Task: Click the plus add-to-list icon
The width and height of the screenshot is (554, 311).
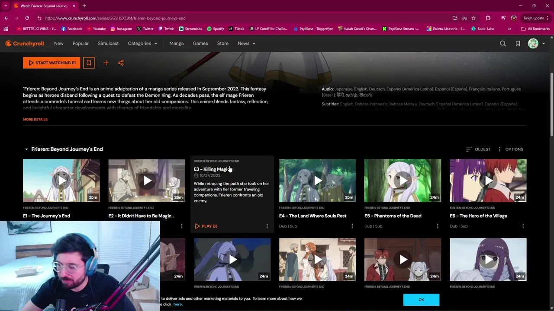Action: [106, 63]
